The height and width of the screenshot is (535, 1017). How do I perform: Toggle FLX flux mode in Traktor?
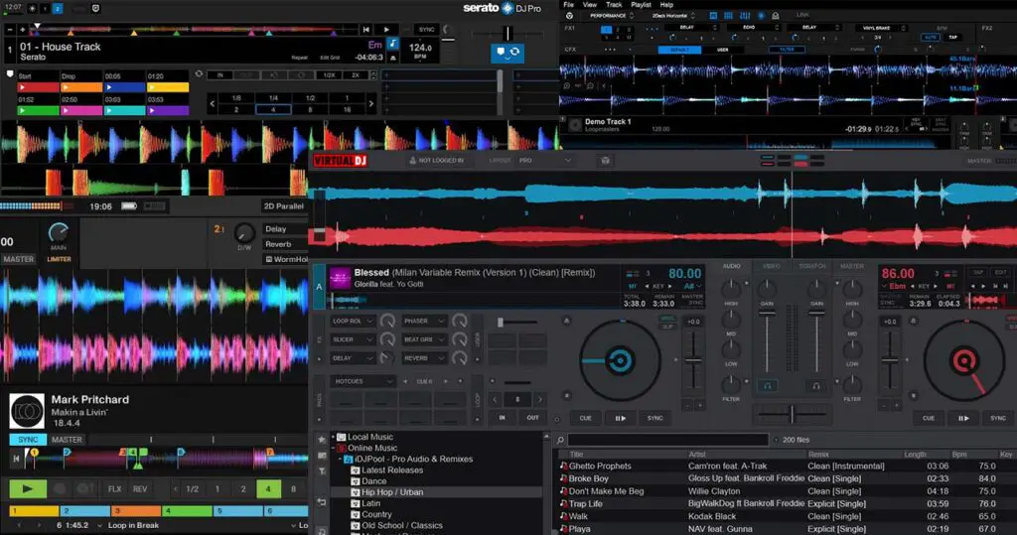[115, 489]
